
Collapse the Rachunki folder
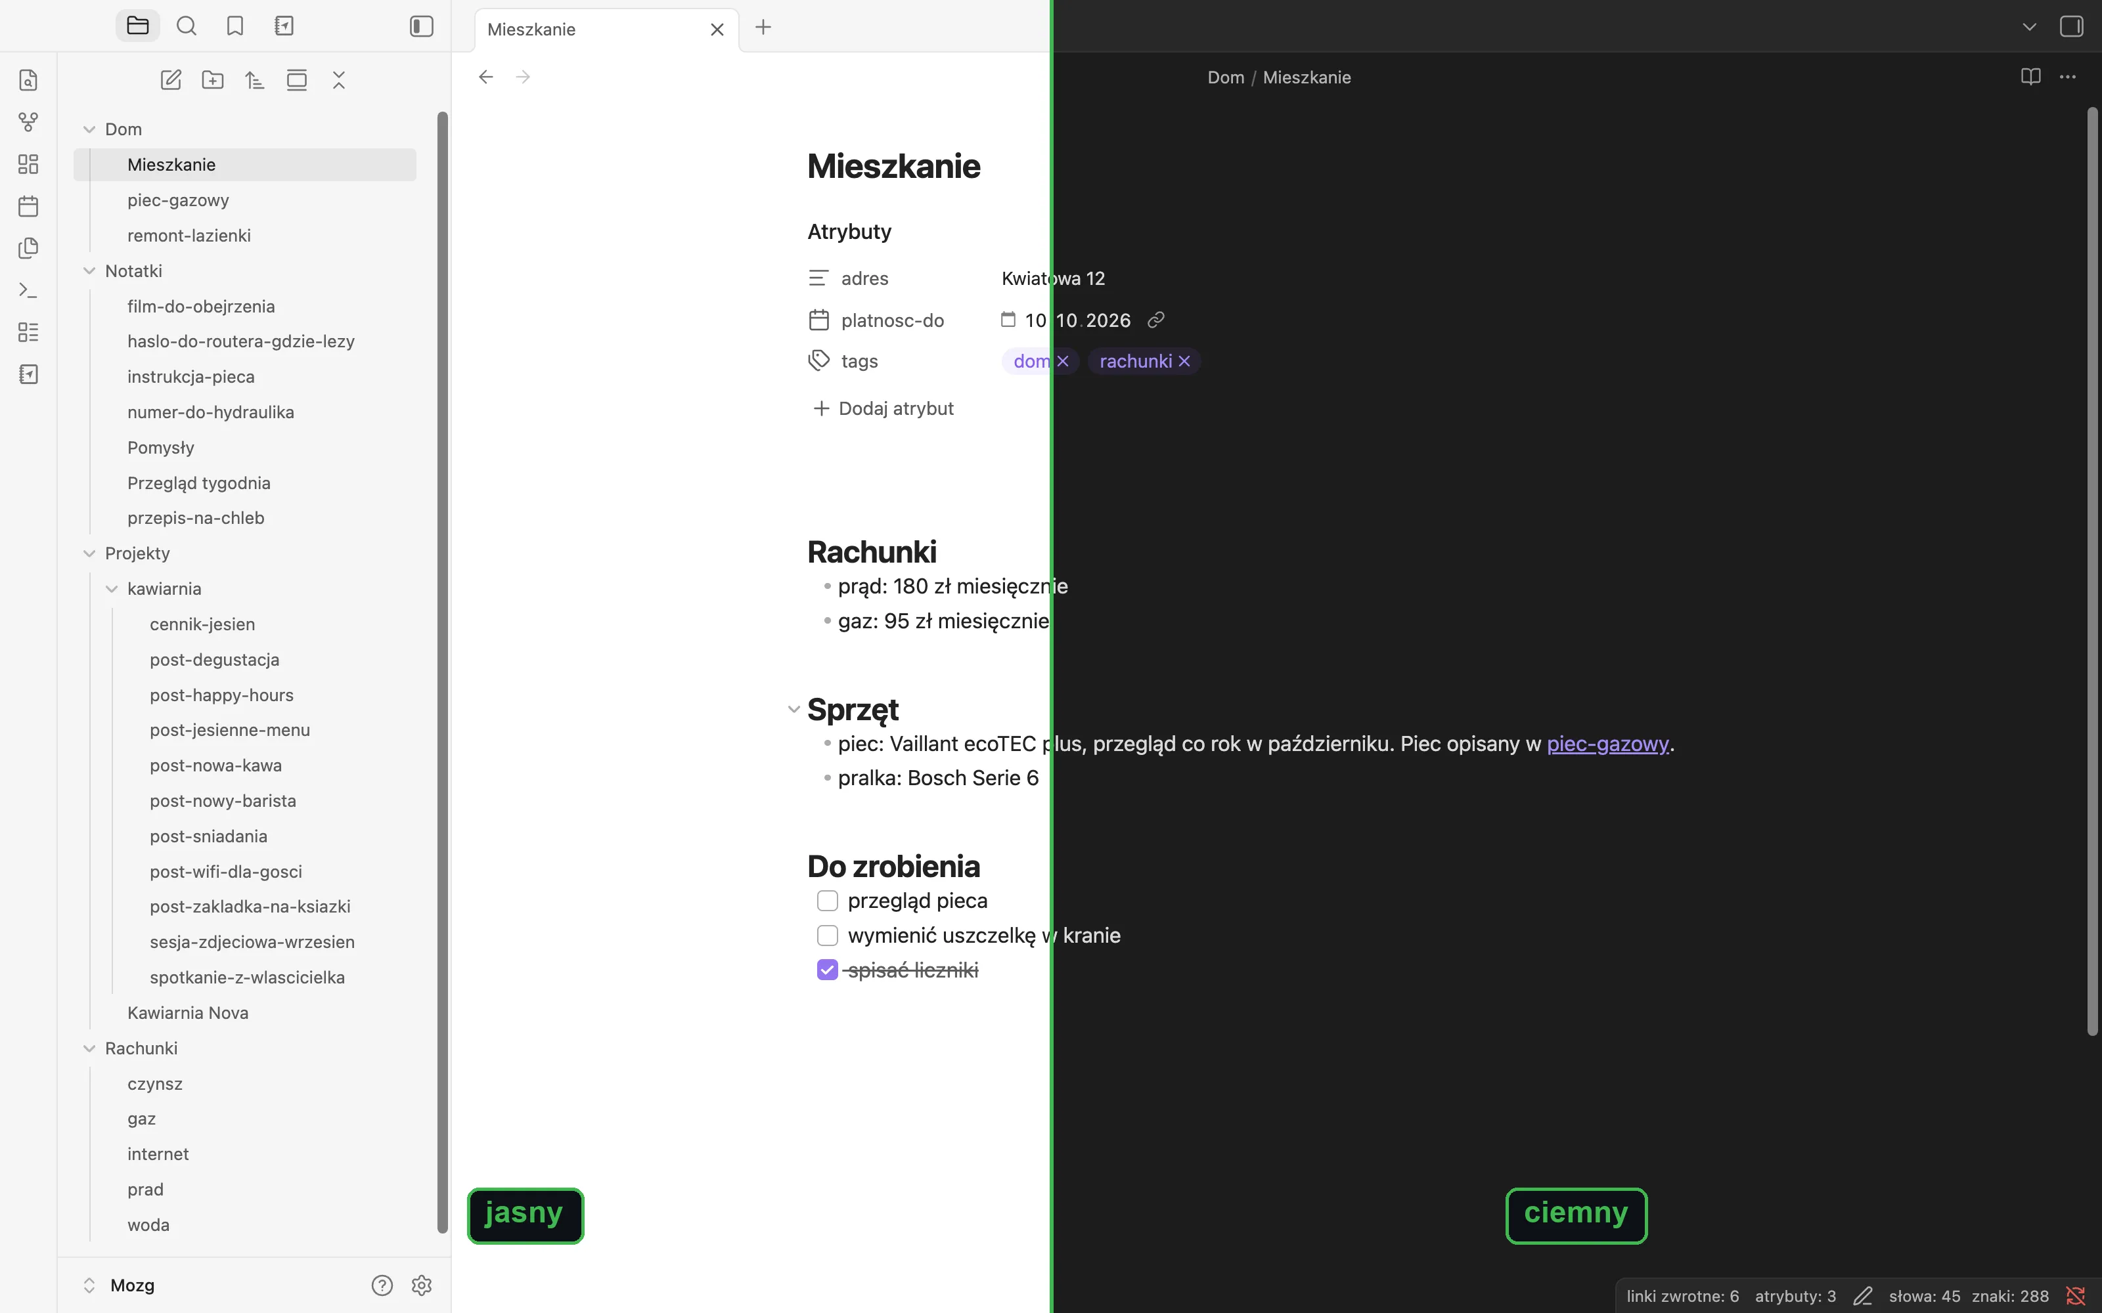coord(89,1048)
